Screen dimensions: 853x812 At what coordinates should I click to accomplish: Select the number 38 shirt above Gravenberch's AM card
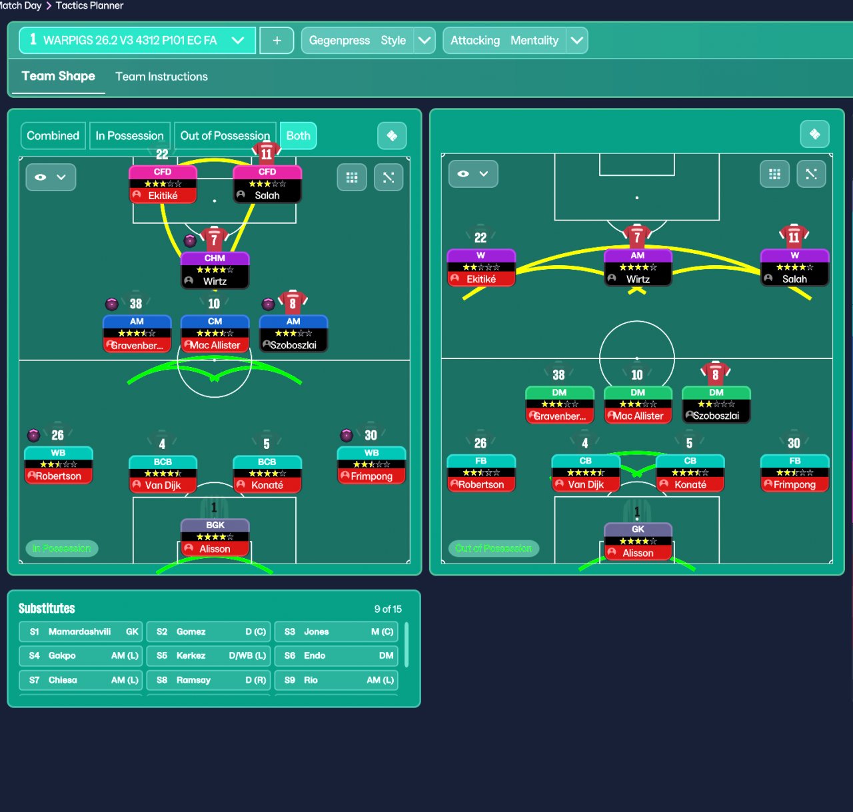pos(136,303)
